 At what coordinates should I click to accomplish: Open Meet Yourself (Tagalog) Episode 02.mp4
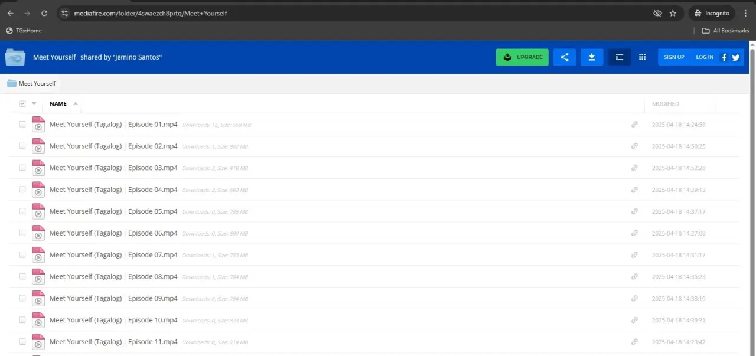point(113,146)
